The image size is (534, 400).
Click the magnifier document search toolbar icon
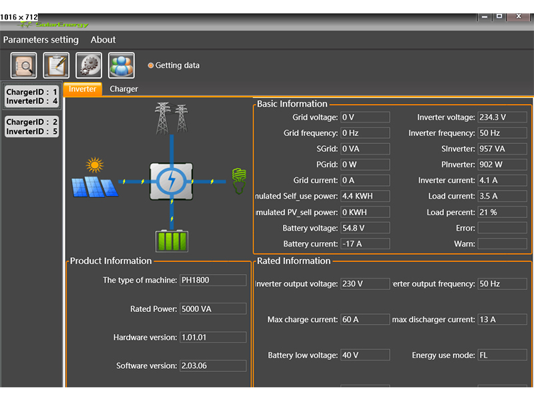pyautogui.click(x=23, y=65)
